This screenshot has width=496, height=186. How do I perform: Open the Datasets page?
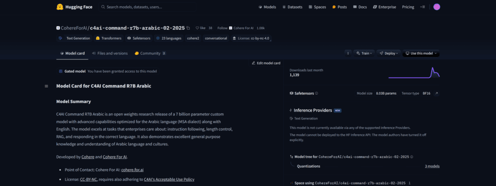292,7
